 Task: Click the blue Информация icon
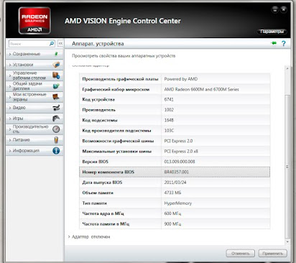pyautogui.click(x=56, y=151)
